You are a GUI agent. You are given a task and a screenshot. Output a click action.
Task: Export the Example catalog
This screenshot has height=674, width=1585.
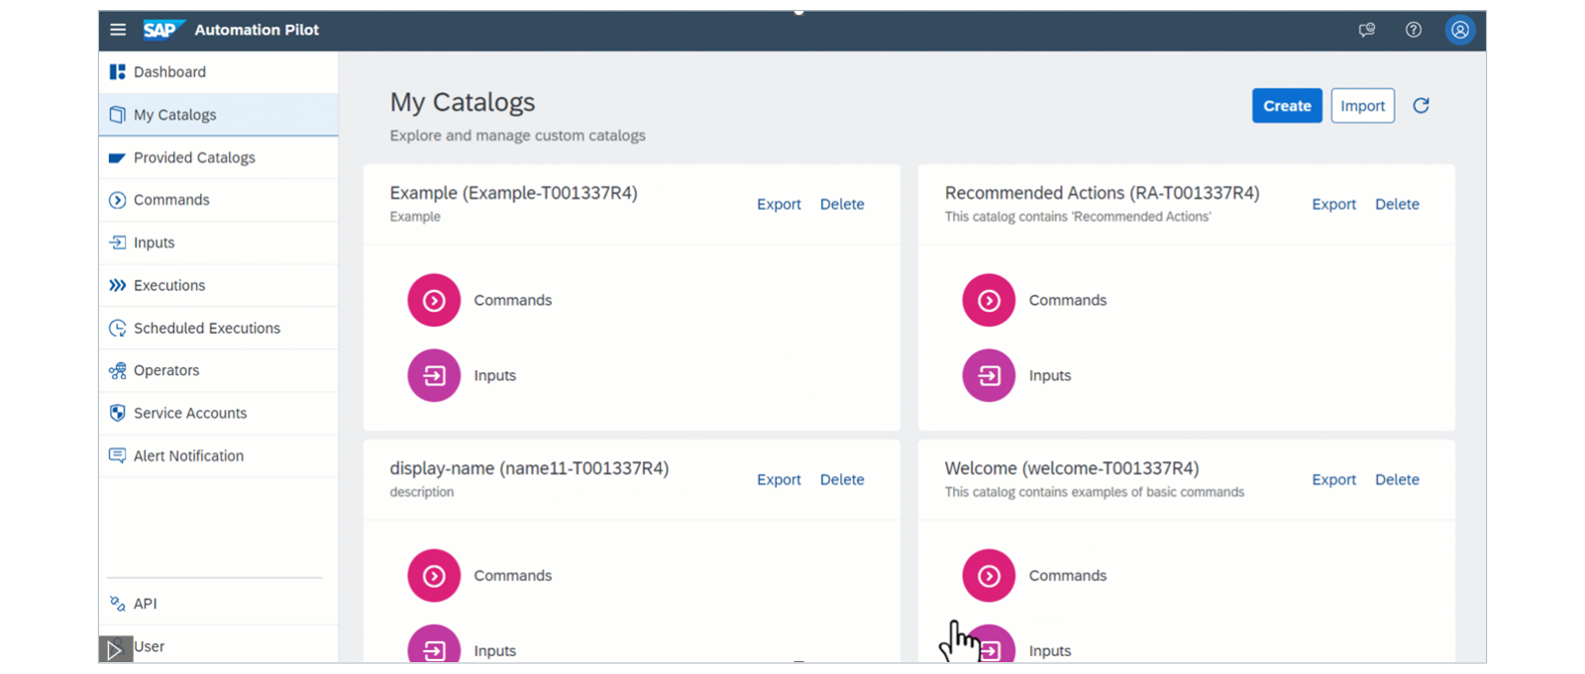pyautogui.click(x=779, y=204)
